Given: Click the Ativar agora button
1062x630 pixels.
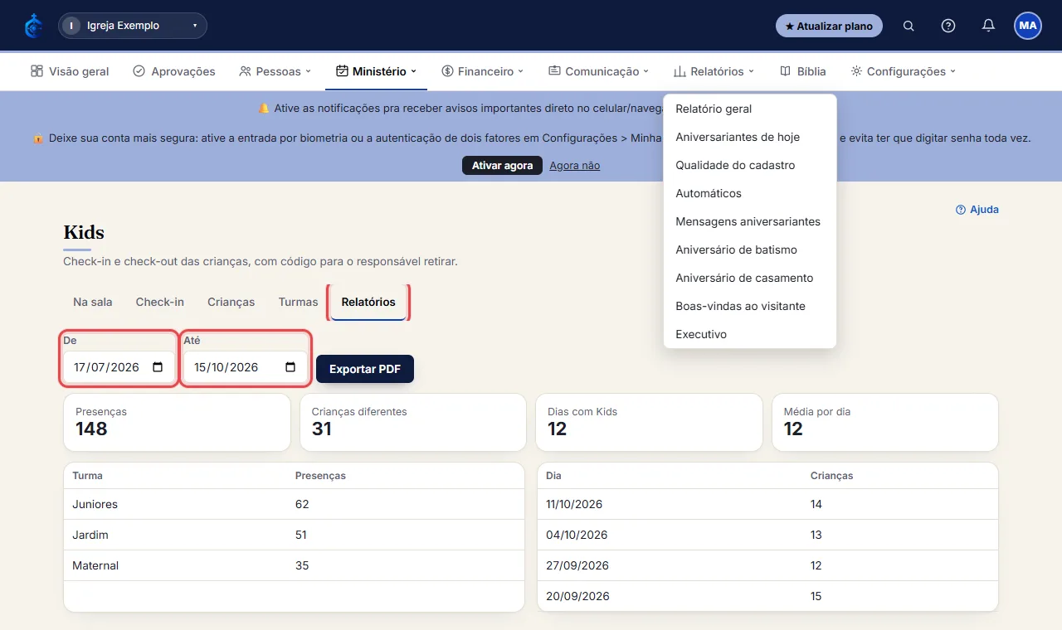Looking at the screenshot, I should (x=503, y=165).
